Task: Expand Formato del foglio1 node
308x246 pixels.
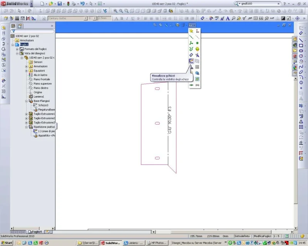Action: (17, 49)
